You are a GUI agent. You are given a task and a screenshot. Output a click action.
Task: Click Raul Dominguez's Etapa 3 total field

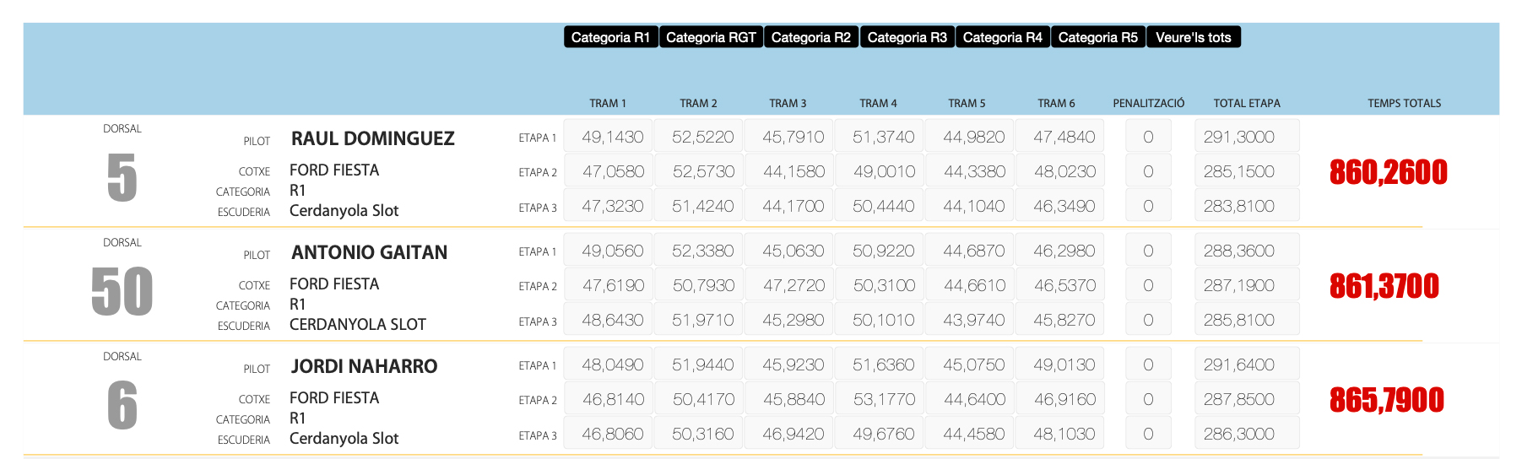tap(1246, 206)
